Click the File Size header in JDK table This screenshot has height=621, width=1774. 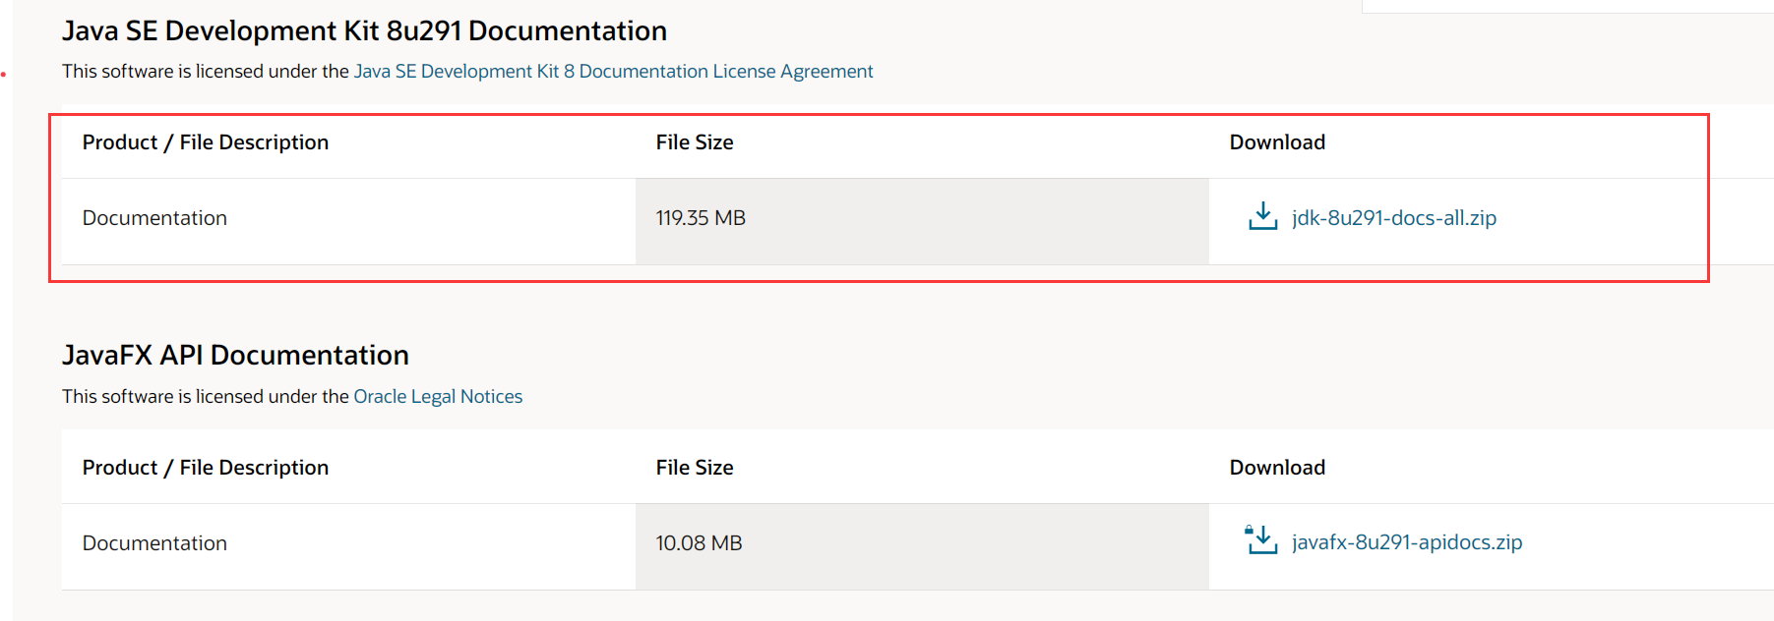(695, 142)
